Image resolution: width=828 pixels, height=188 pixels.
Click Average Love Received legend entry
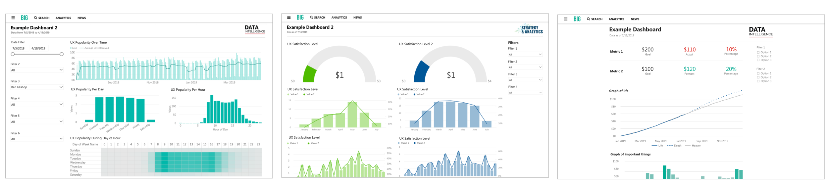94,48
